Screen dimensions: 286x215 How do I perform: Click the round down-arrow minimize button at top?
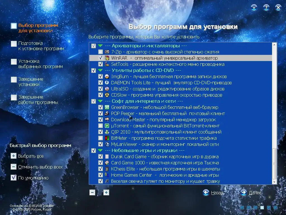click(x=254, y=8)
